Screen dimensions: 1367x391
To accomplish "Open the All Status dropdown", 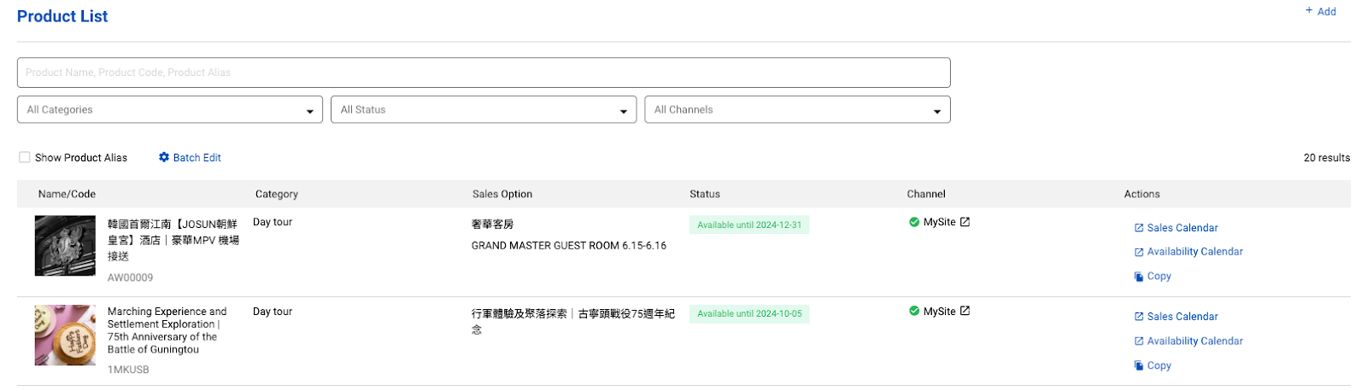I will point(484,109).
